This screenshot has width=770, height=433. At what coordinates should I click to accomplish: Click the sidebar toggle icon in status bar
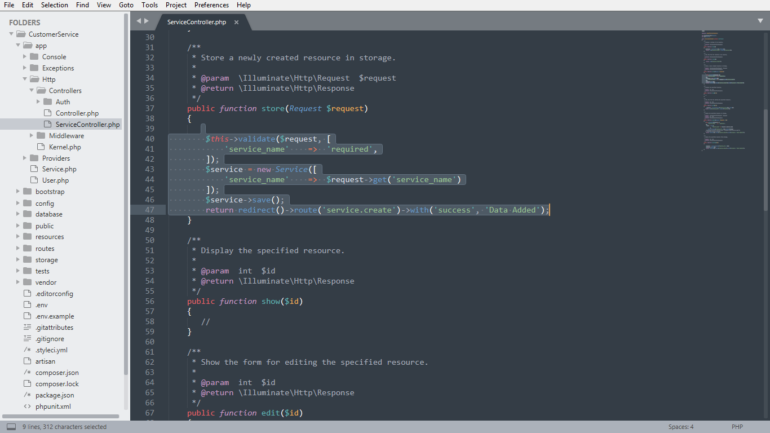11,427
